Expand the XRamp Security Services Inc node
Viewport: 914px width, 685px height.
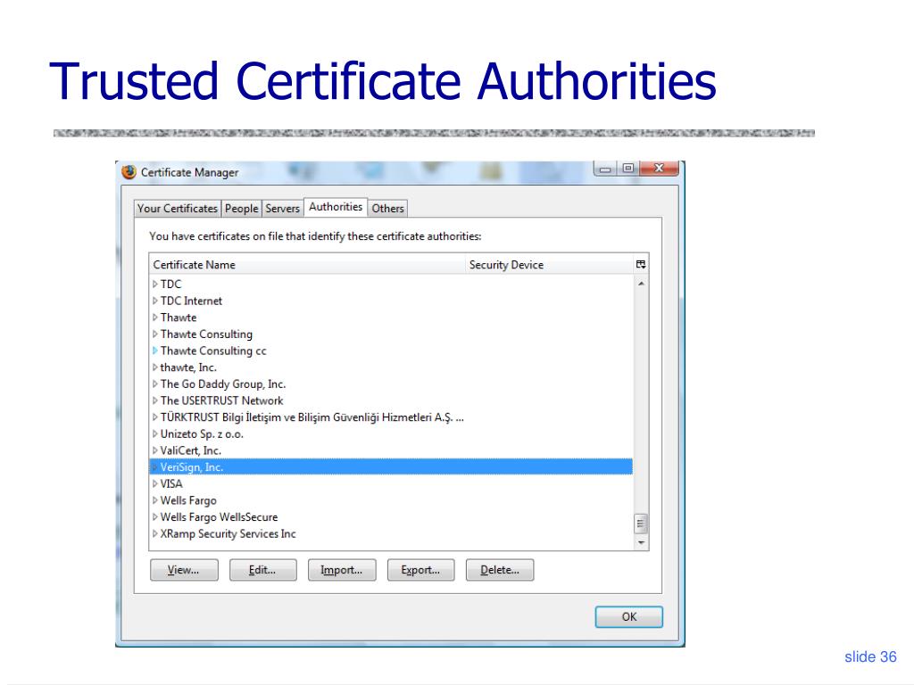coord(155,533)
